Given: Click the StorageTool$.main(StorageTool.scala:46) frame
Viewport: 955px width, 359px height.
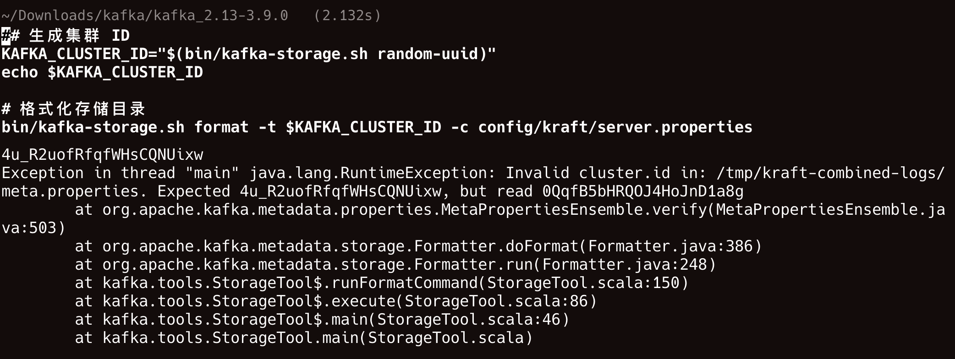Looking at the screenshot, I should tap(322, 320).
